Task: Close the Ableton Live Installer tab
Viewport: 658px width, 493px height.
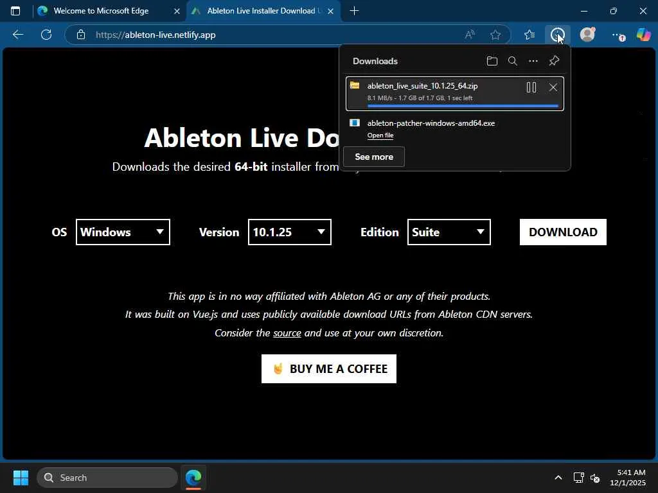Action: (331, 12)
